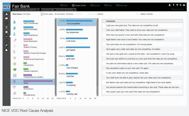Open the Branches channel tab
Image resolution: width=189 pixels, height=116 pixels.
pos(95,6)
